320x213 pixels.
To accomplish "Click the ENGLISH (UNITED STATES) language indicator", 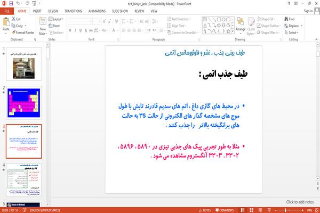I will 45,210.
